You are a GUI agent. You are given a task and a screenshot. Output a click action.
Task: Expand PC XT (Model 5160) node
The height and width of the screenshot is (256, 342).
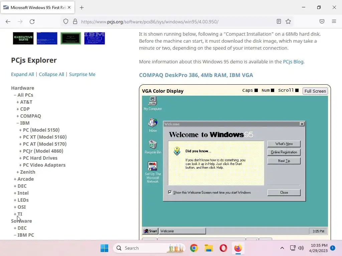pos(43,137)
